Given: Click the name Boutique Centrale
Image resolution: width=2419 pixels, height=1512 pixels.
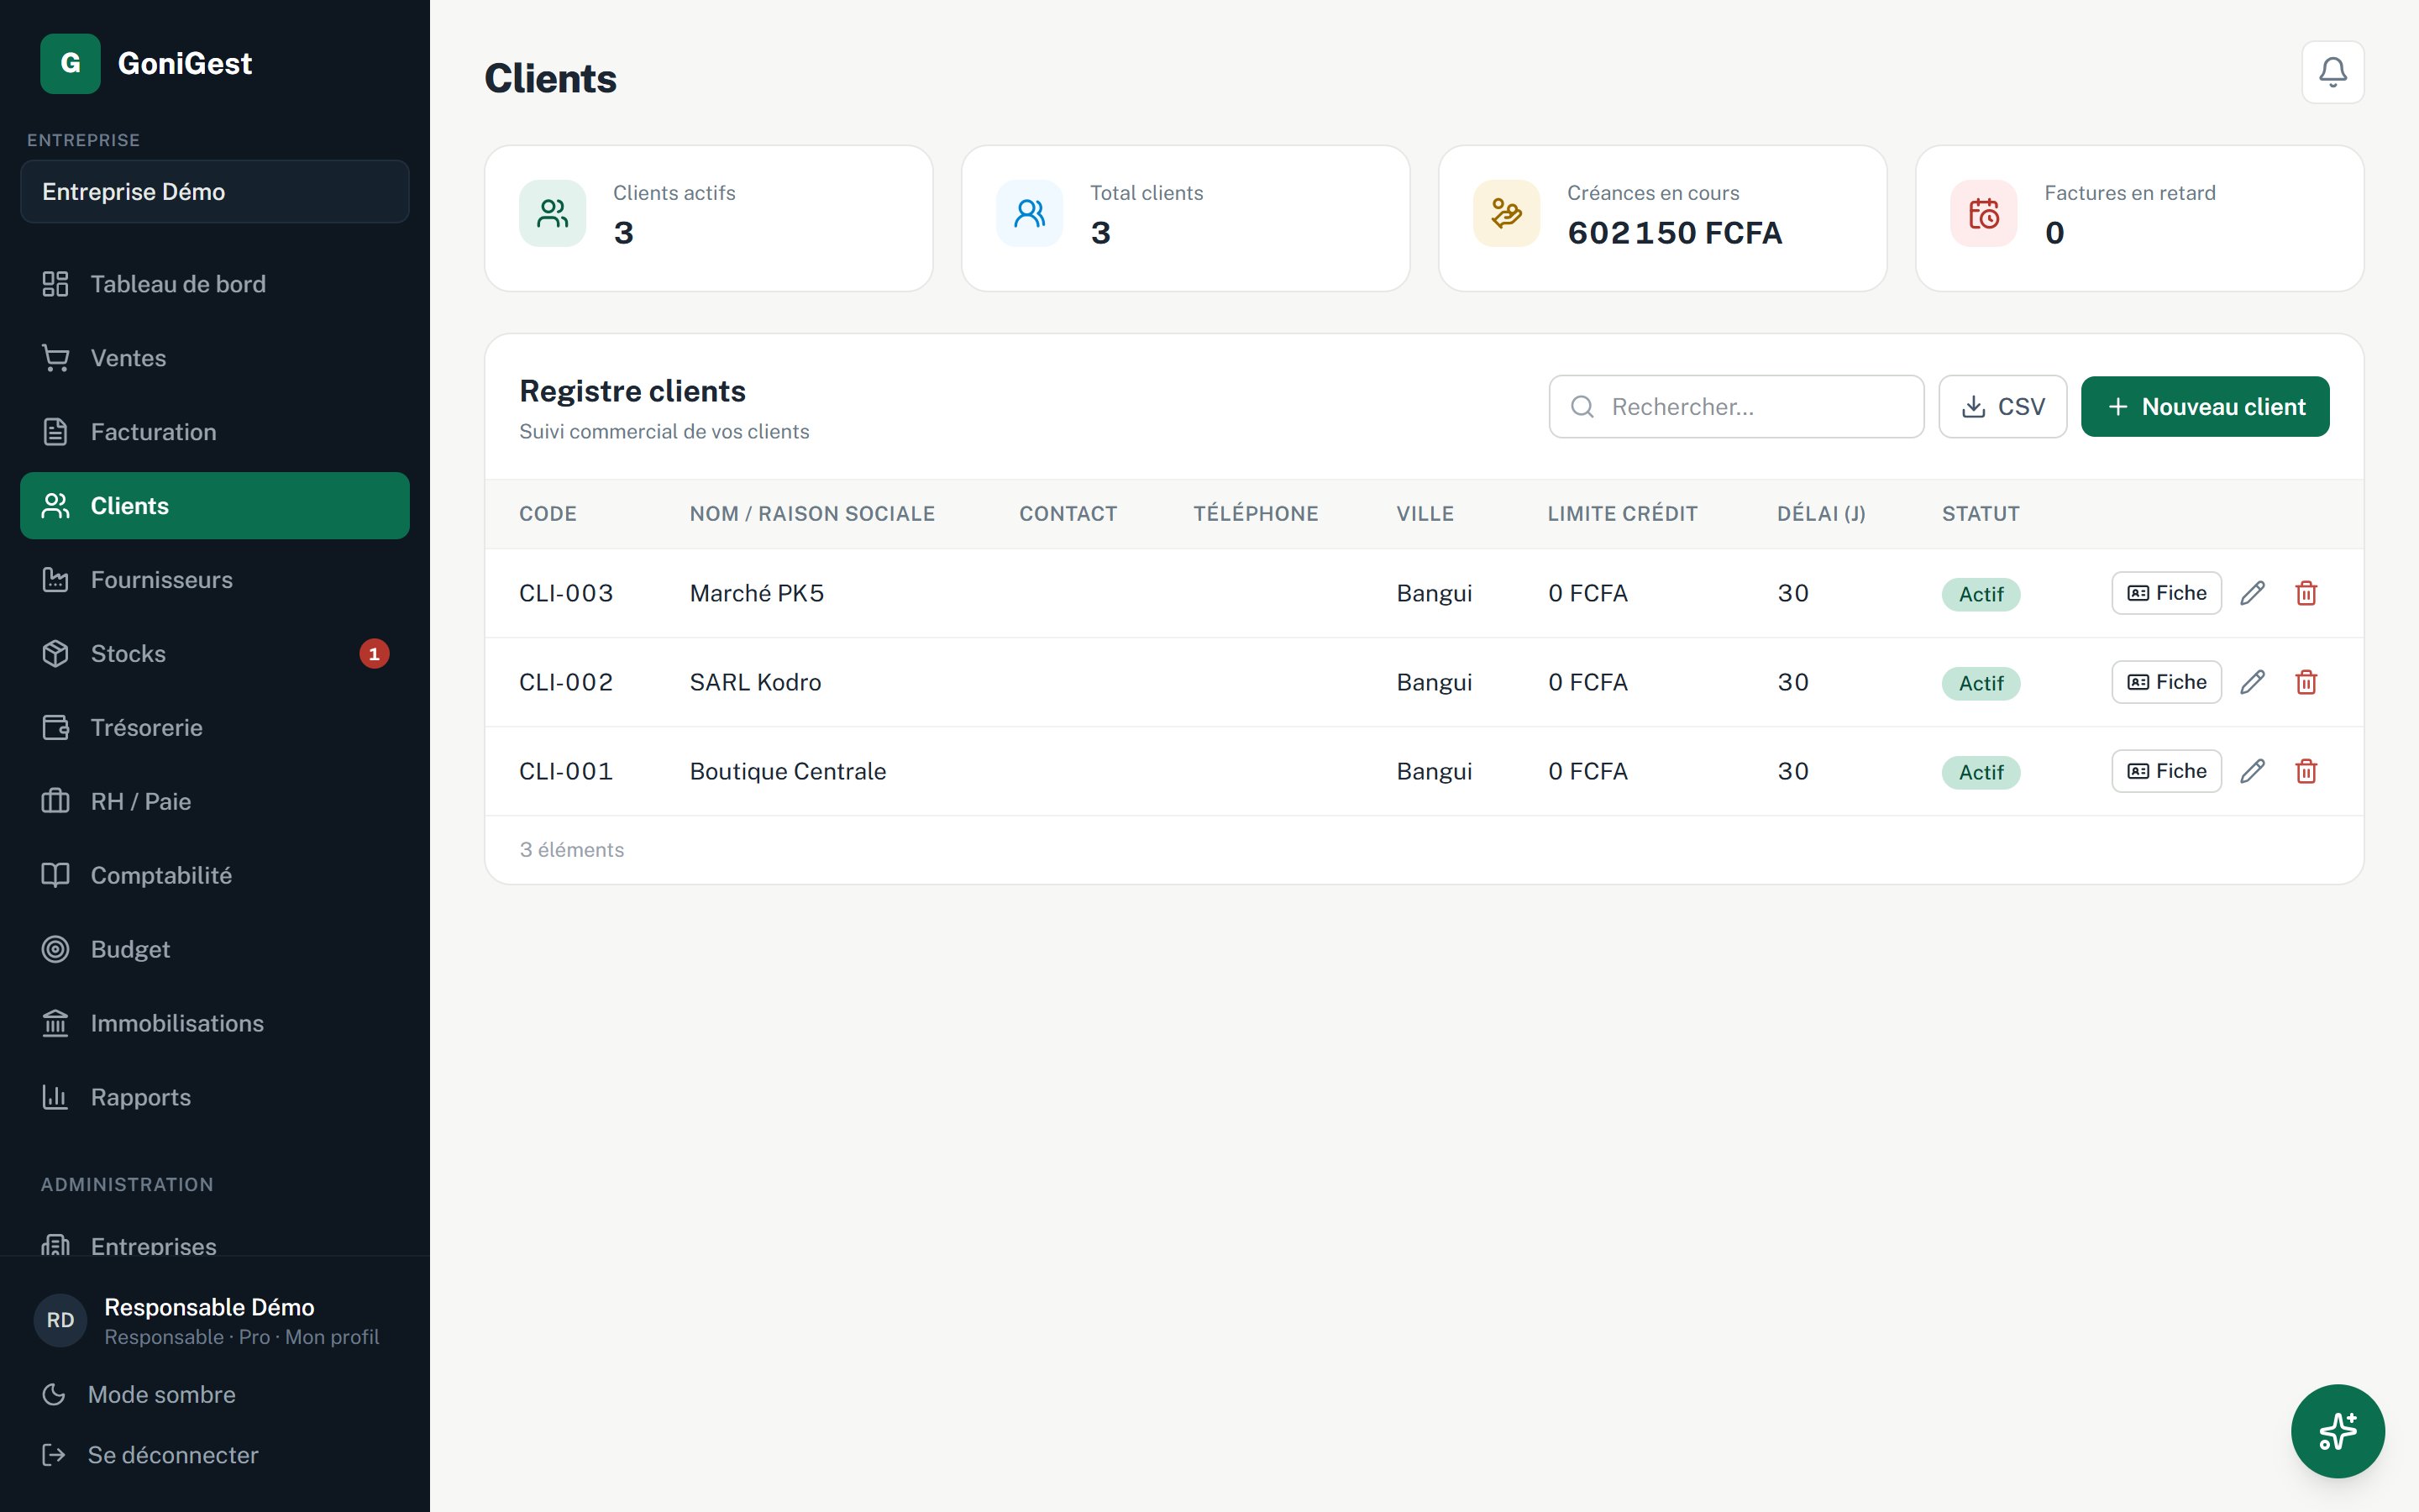Looking at the screenshot, I should tap(788, 771).
